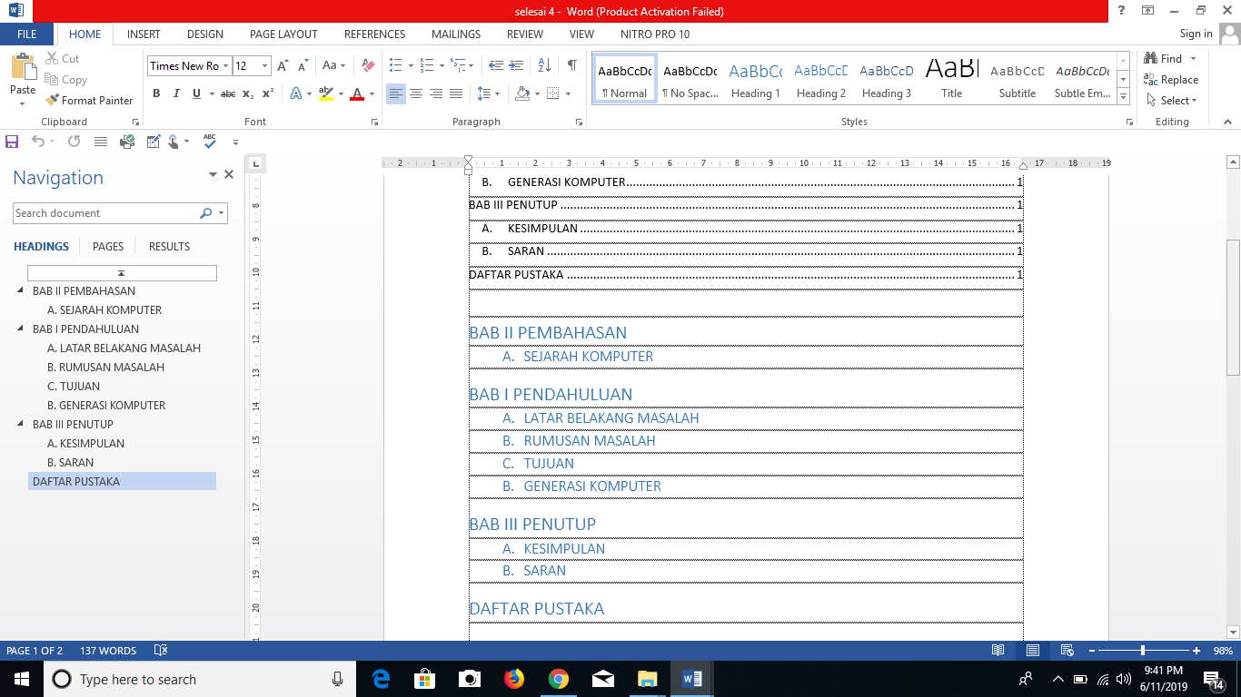Toggle Align Left paragraph alignment

click(395, 93)
